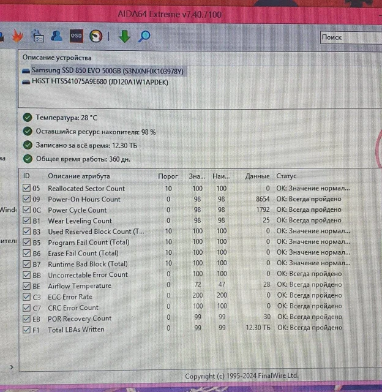Select the Power-On Hours Count label
This screenshot has height=392, width=382.
pyautogui.click(x=84, y=199)
